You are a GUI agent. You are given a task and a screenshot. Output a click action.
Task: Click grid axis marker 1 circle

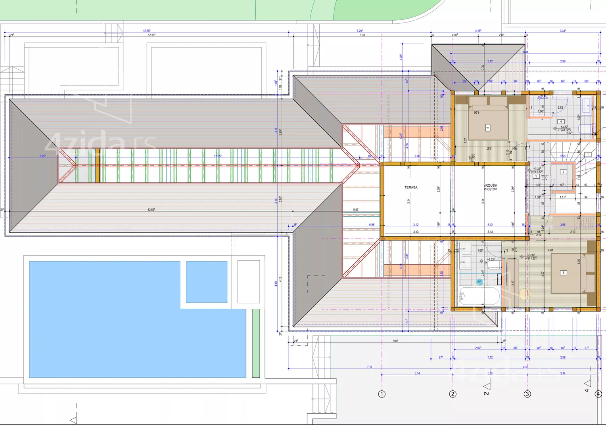(382, 394)
